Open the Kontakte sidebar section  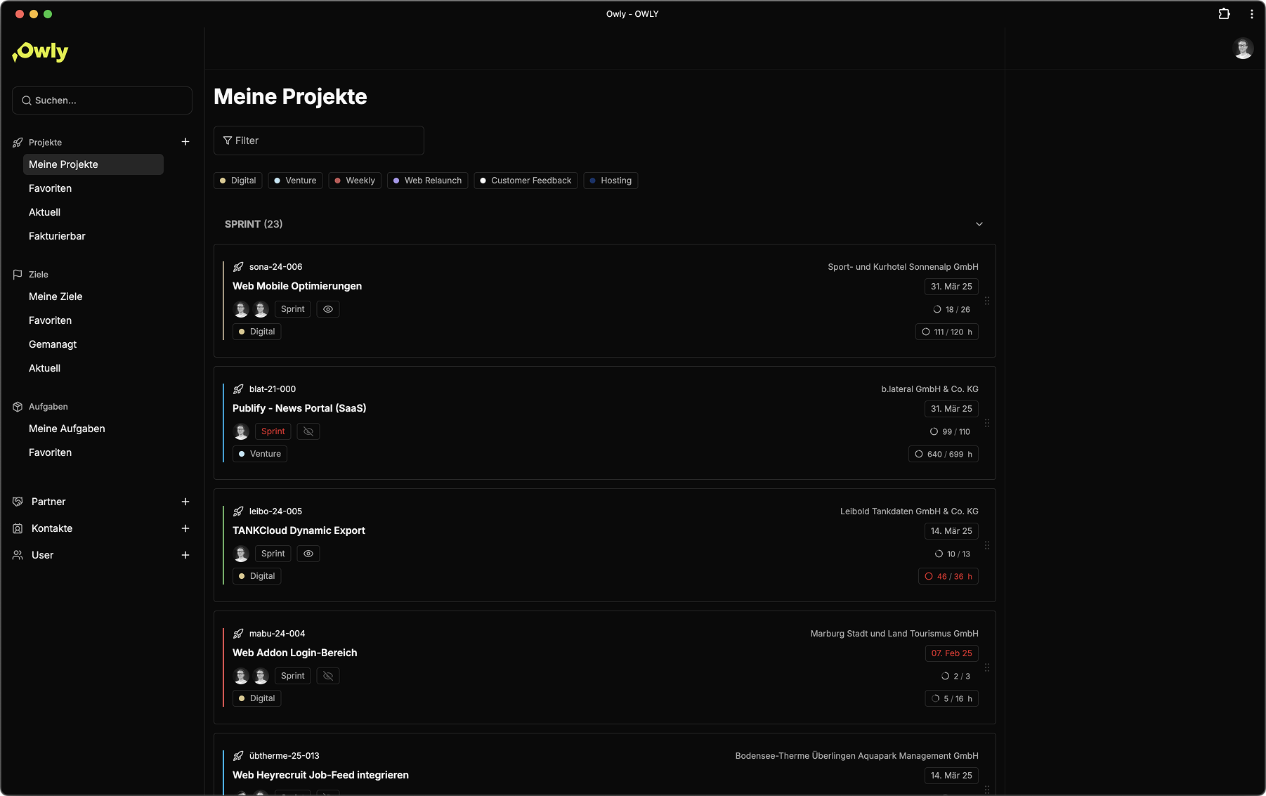[x=52, y=528]
